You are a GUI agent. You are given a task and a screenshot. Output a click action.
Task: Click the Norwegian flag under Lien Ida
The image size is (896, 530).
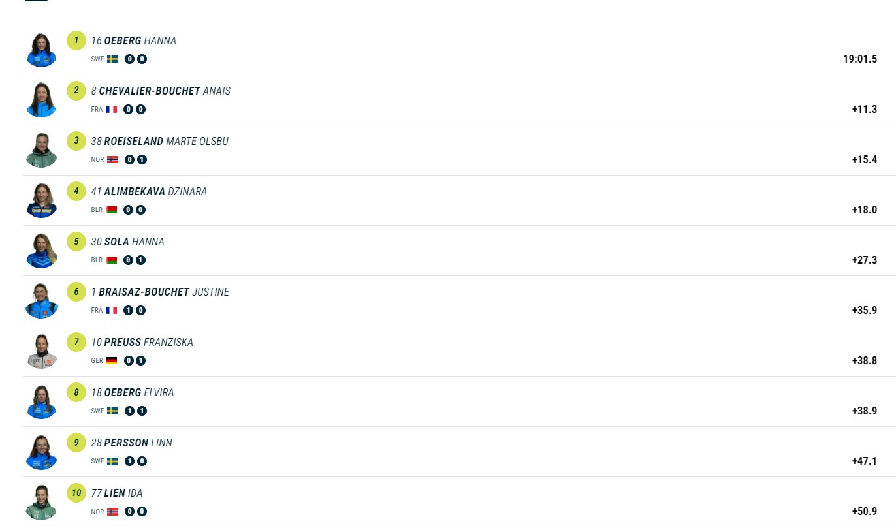112,511
